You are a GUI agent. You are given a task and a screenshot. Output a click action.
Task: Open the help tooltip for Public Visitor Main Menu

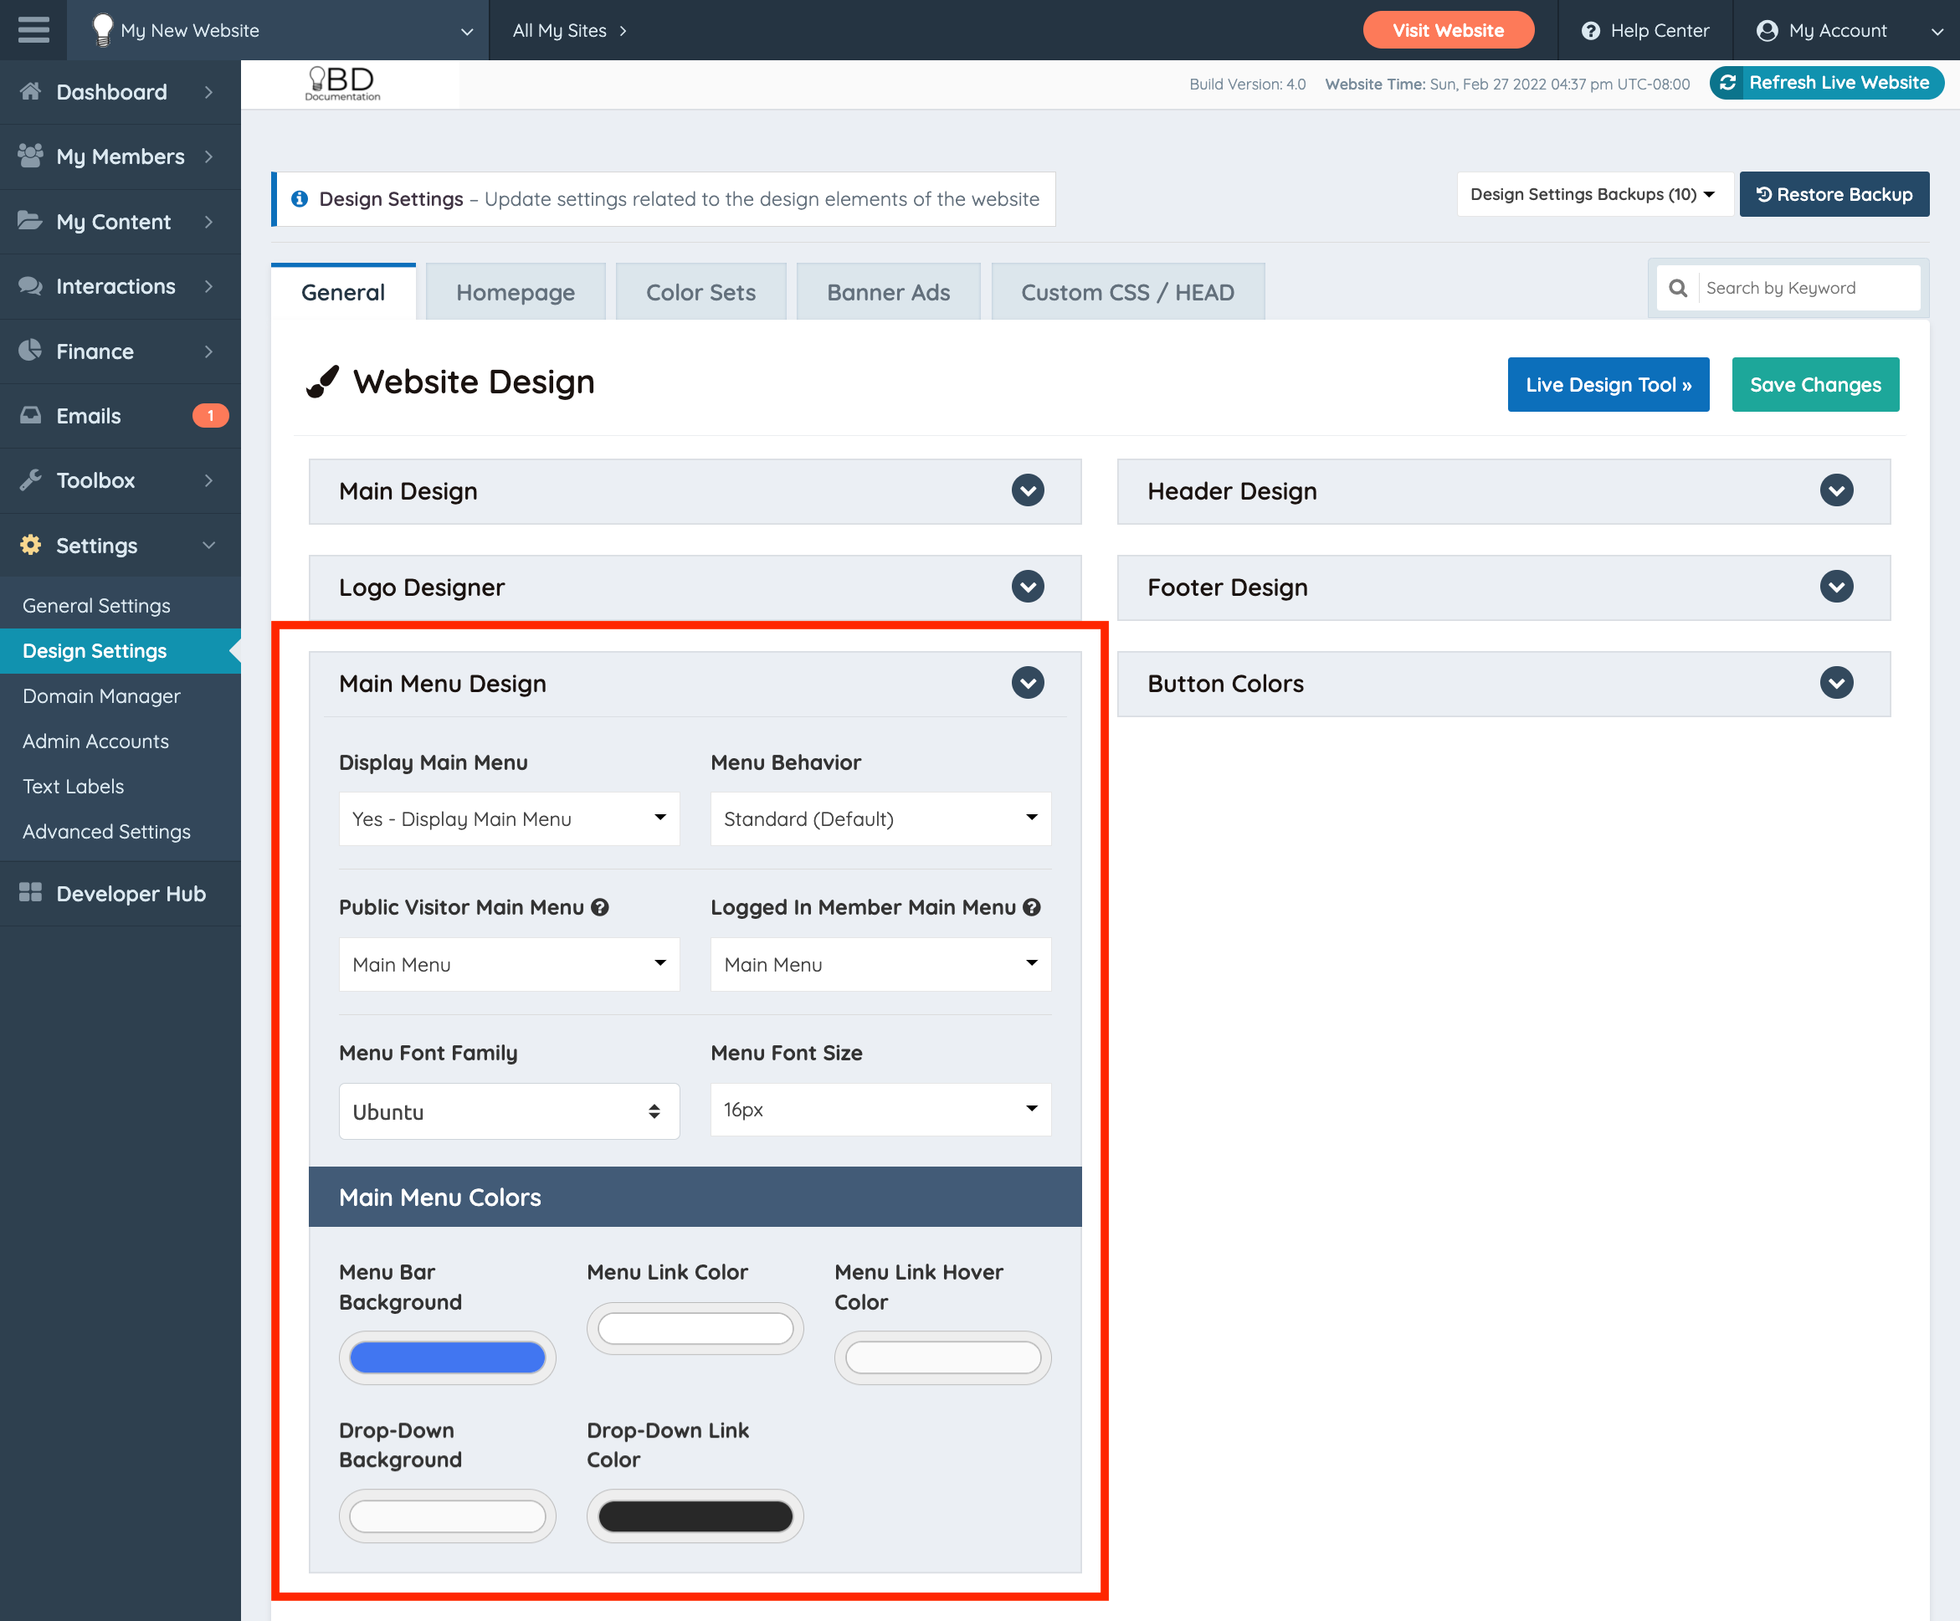click(600, 906)
